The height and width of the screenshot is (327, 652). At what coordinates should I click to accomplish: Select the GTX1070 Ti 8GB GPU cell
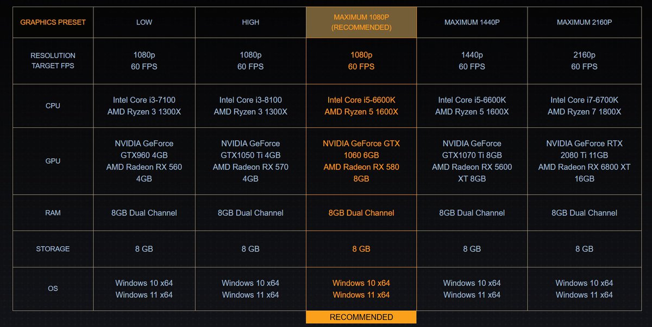(x=472, y=161)
